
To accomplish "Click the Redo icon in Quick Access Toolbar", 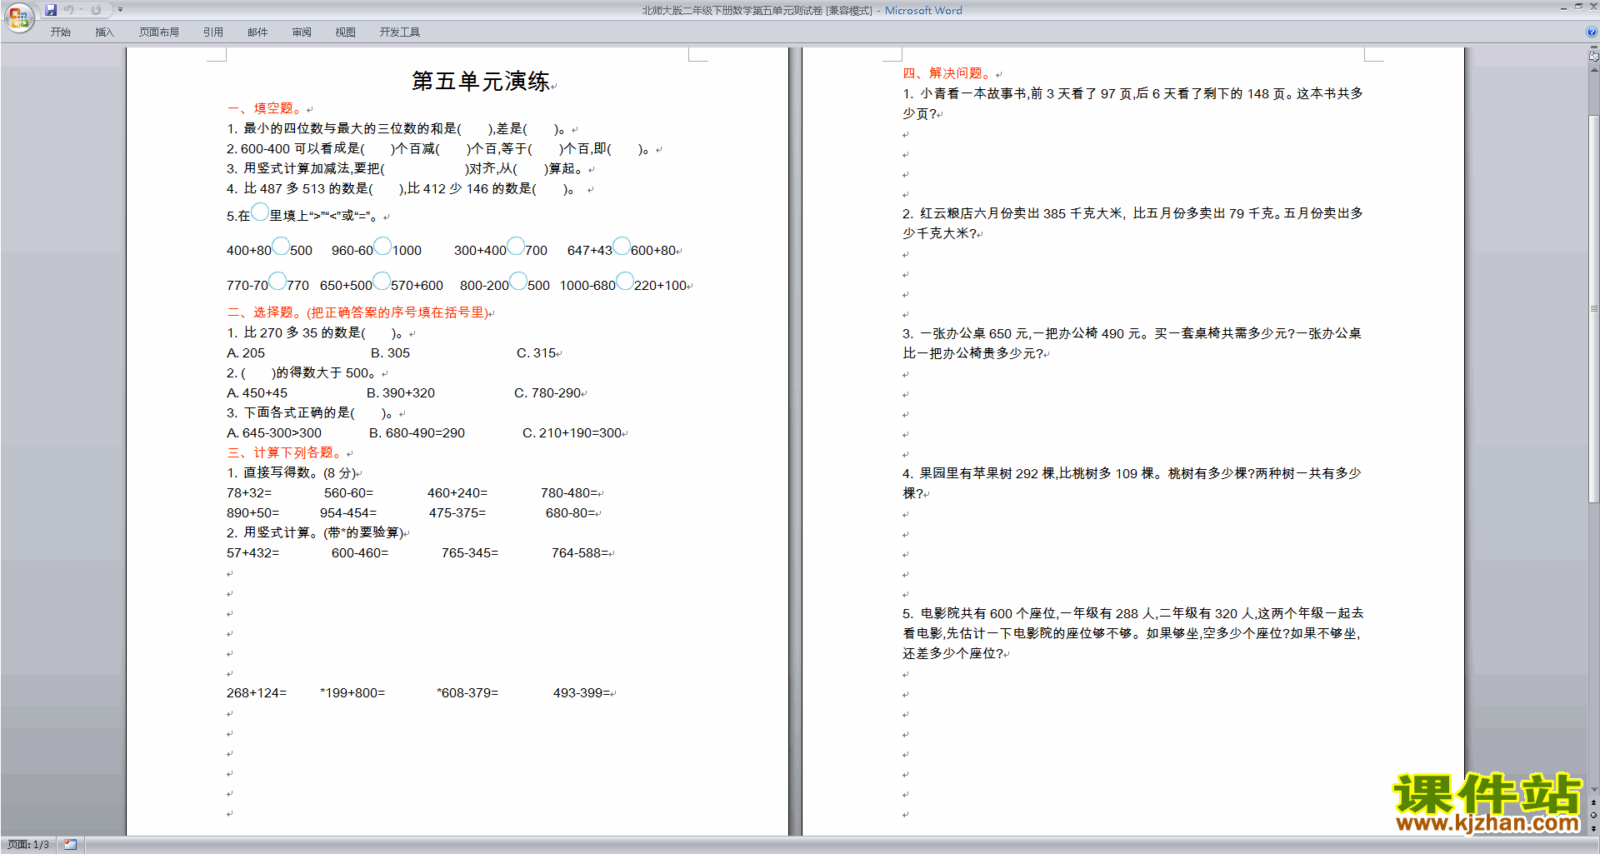I will [x=96, y=10].
